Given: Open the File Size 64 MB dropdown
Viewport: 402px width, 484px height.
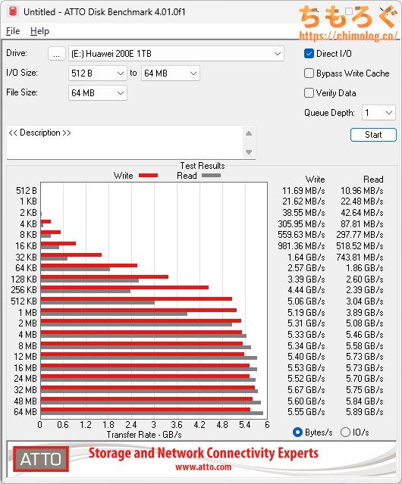Looking at the screenshot, I should (x=97, y=93).
